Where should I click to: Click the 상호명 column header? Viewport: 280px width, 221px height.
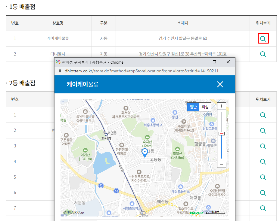coord(58,23)
